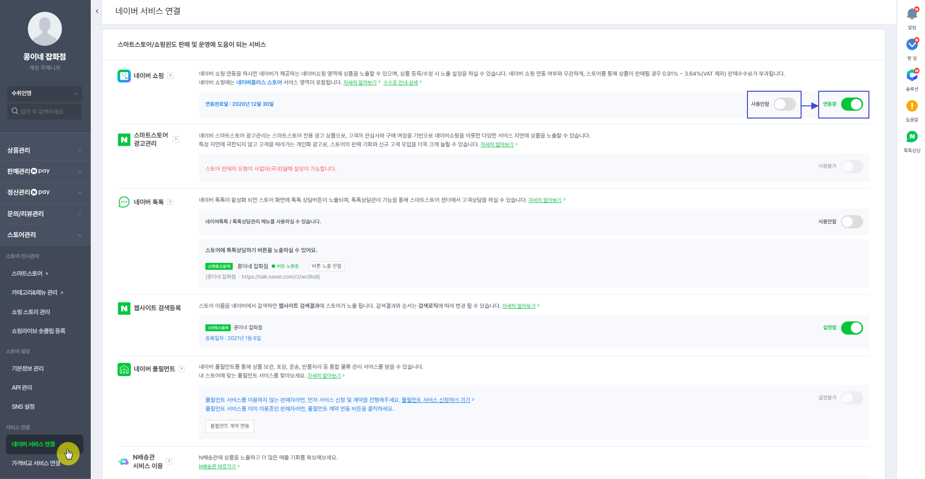The image size is (925, 479).
Task: Open the 수수료 안내 상세 link
Action: pos(401,82)
